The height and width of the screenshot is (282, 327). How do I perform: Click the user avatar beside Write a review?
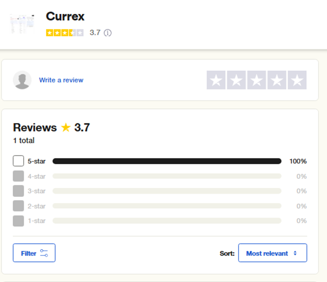(x=22, y=80)
